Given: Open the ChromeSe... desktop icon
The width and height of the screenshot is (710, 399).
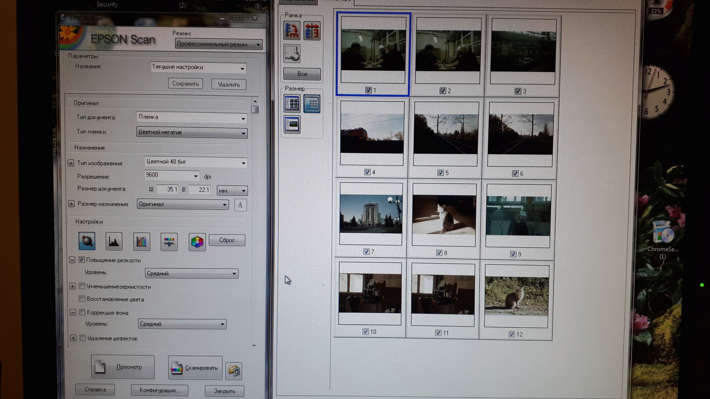Looking at the screenshot, I should (663, 239).
